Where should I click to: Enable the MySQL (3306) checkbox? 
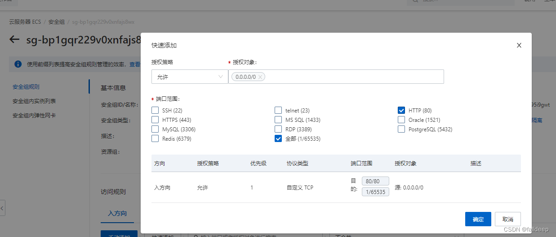coord(155,129)
